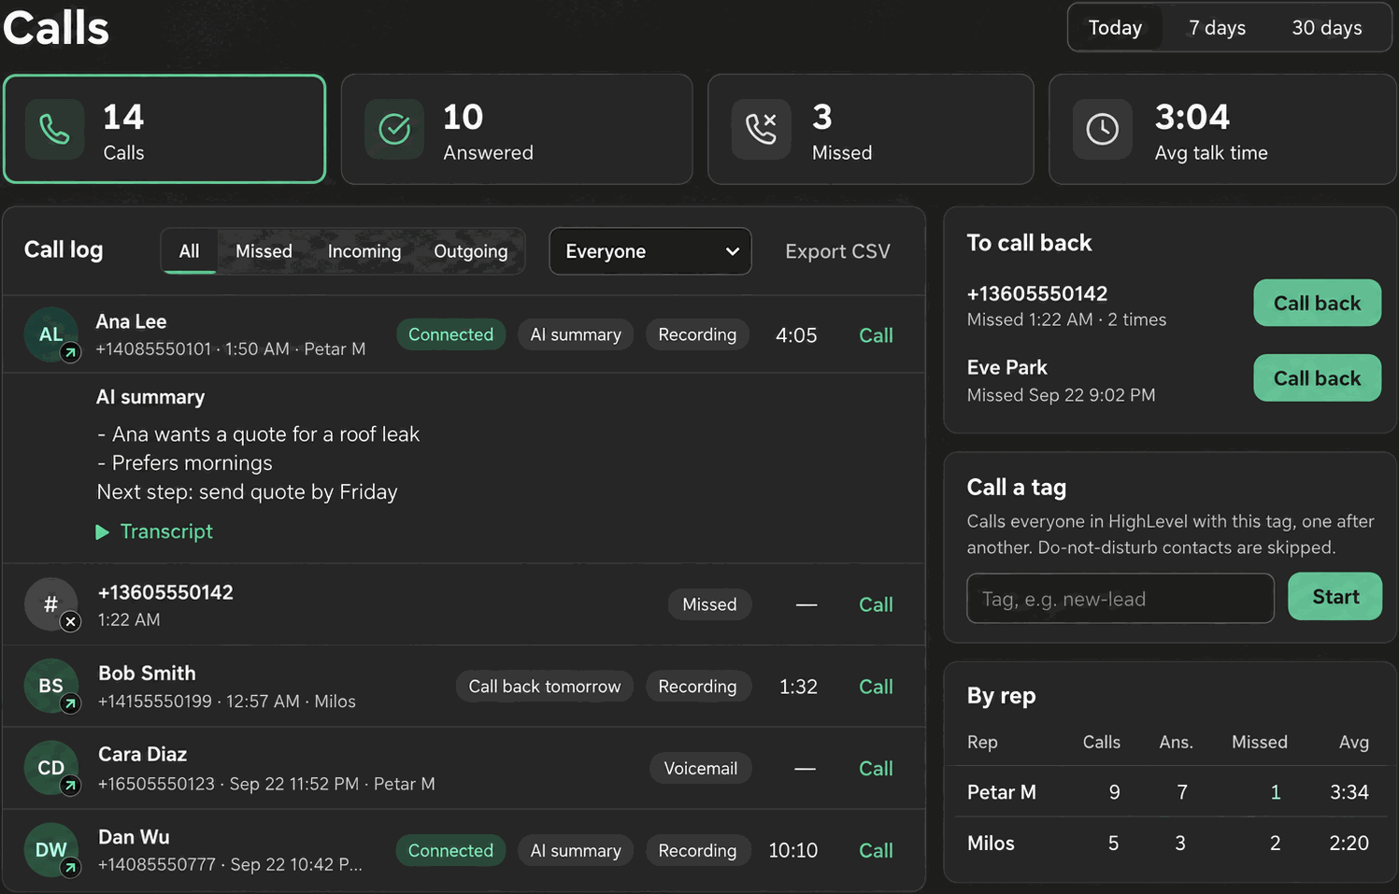
Task: Expand the Transcript disclosure triangle
Action: (103, 532)
